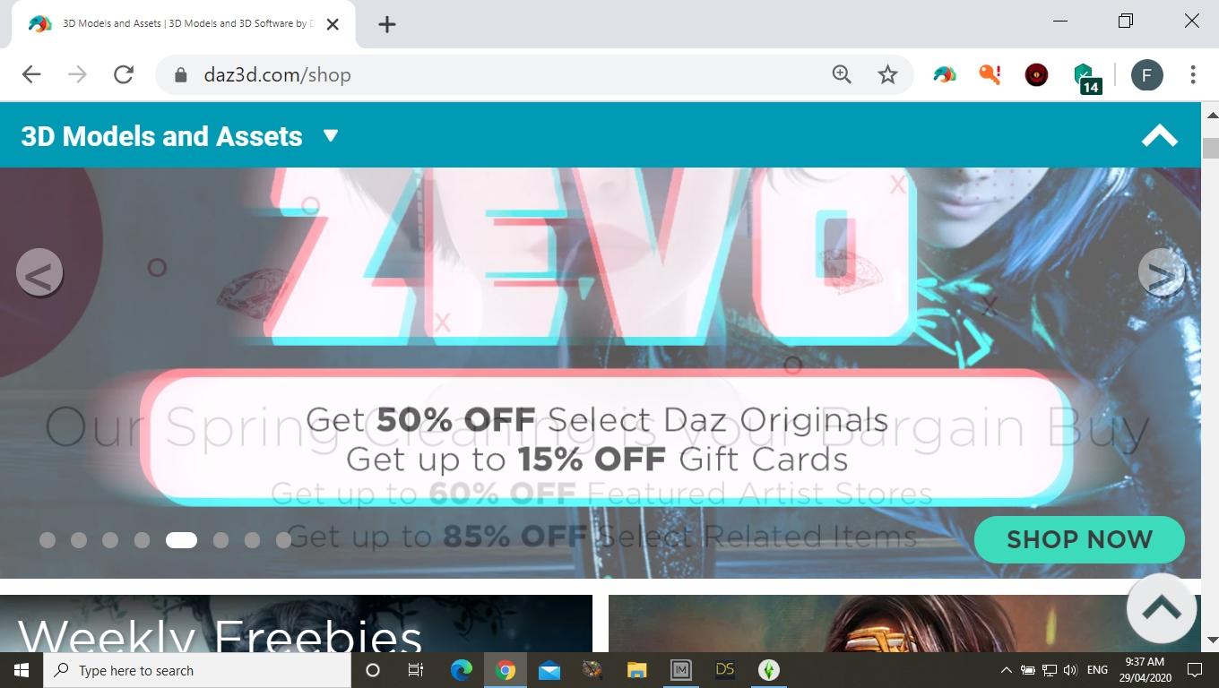Screen dimensions: 1219x688
Task: Open a new browser tab
Action: pos(386,24)
